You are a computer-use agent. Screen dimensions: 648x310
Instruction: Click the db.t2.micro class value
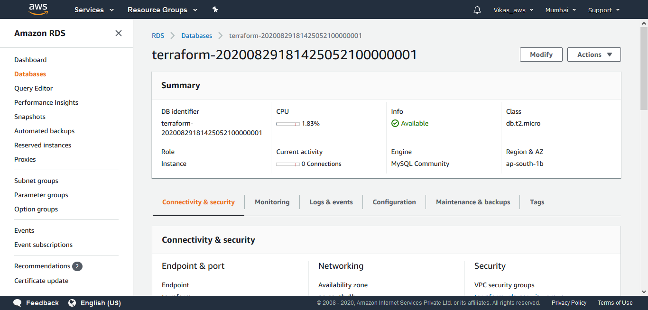(523, 123)
